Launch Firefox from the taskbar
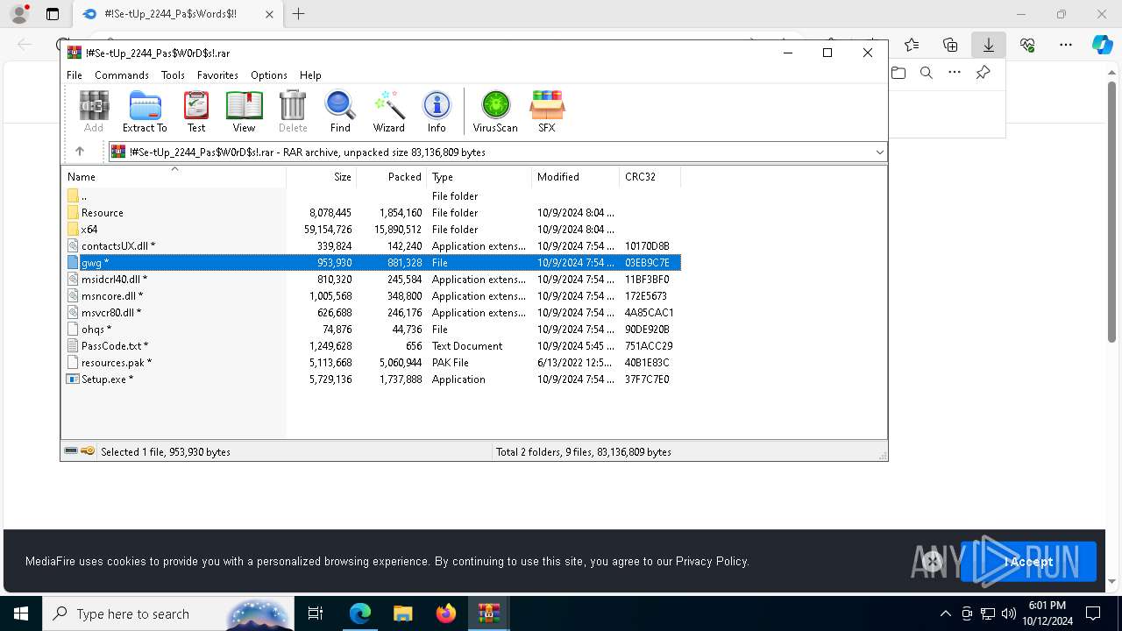Screen dimensions: 1122x631 tap(446, 613)
